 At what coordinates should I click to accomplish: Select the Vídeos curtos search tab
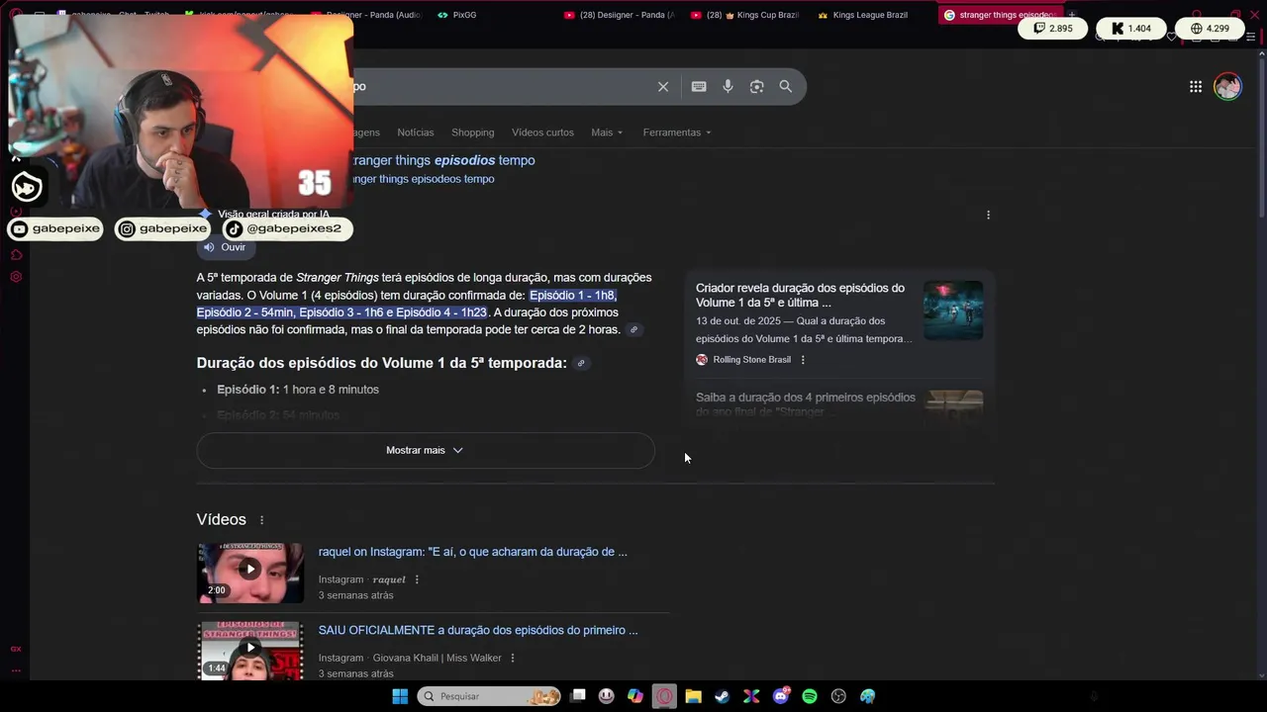(x=542, y=133)
